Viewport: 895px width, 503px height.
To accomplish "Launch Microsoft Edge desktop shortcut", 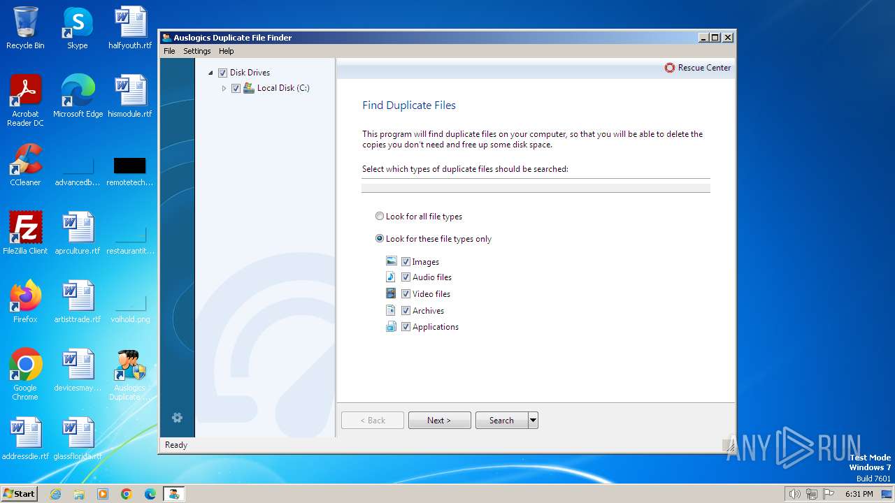I will point(78,96).
